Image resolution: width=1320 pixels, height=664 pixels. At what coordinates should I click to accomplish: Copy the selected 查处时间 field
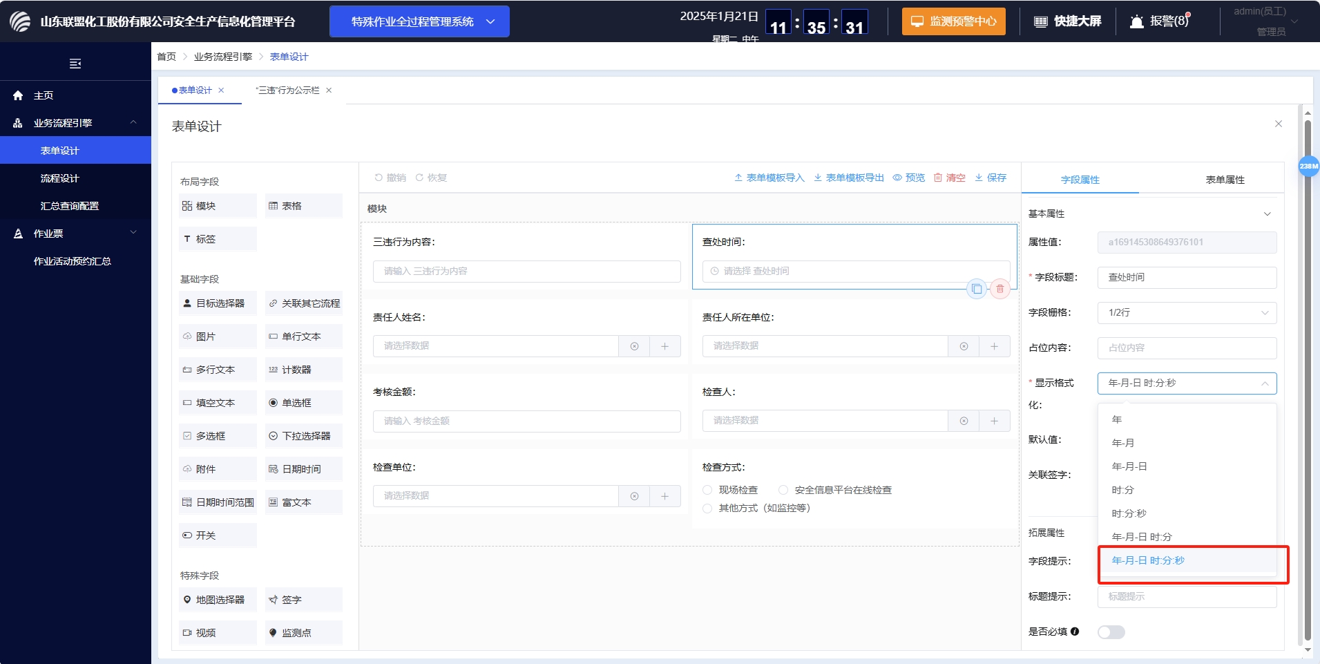click(x=976, y=289)
